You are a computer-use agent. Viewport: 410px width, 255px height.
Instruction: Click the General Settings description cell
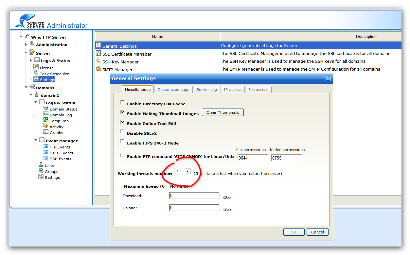click(311, 45)
